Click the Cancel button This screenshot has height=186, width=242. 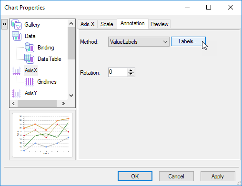coord(176,176)
